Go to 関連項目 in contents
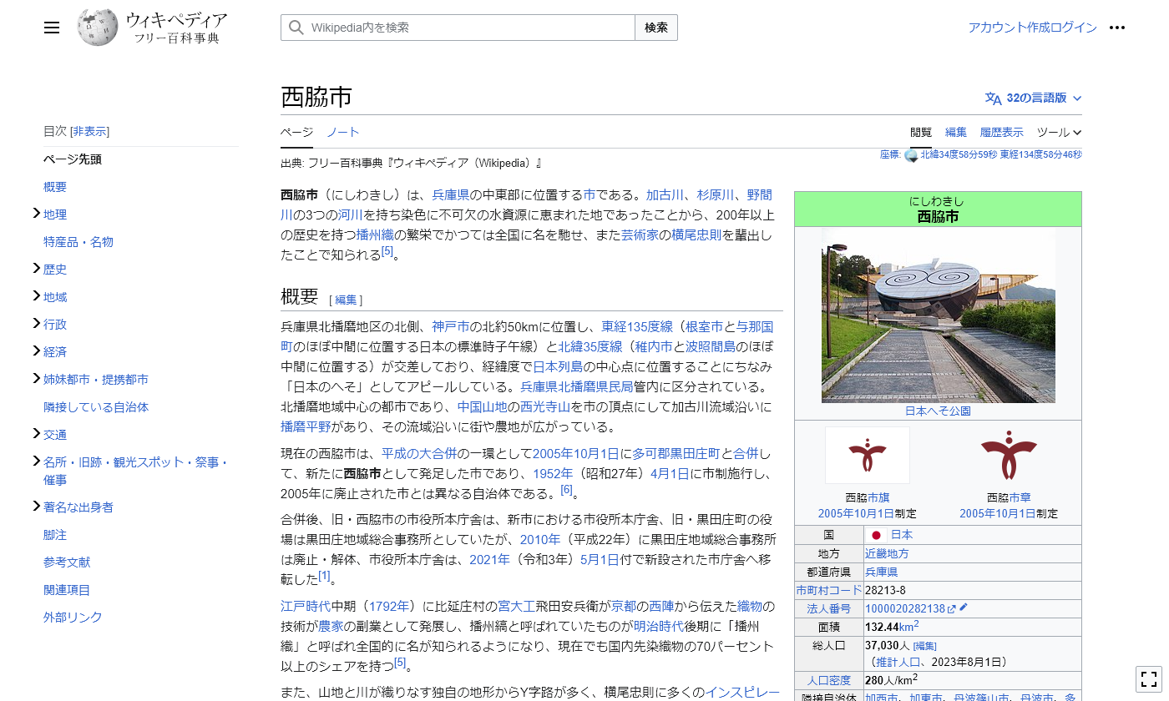1169x701 pixels. click(x=67, y=590)
